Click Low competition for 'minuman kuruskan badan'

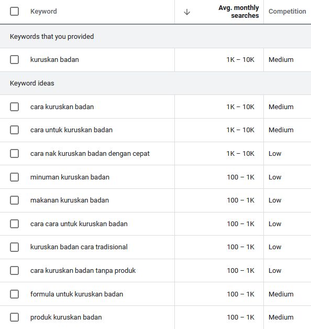tap(275, 177)
